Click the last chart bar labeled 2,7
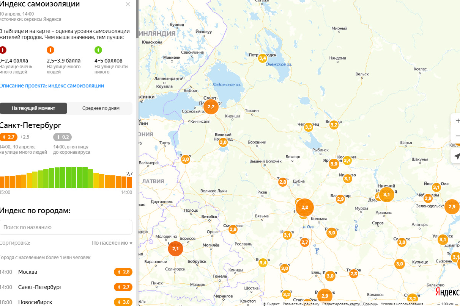Image resolution: width=460 pixels, height=306 pixels. pos(129,183)
